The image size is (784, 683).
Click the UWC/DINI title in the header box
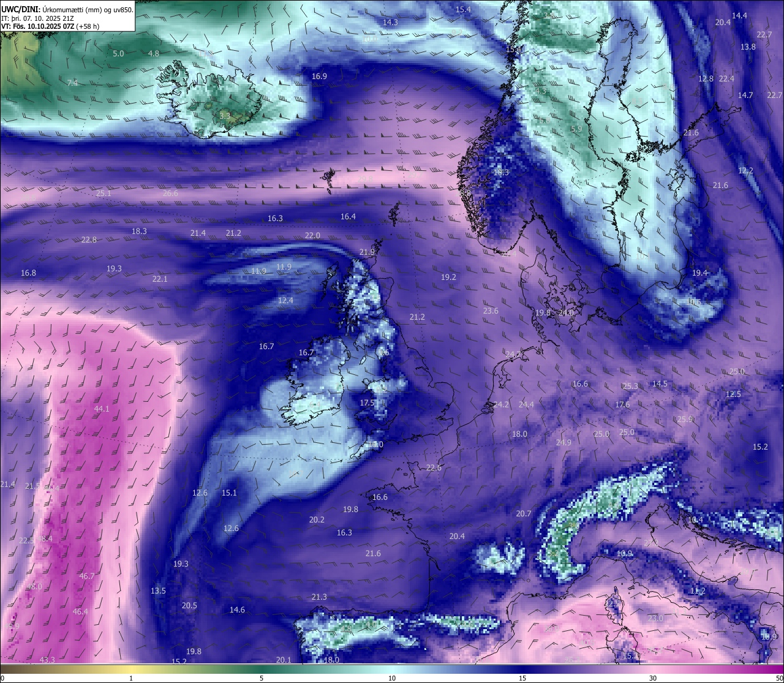[20, 9]
